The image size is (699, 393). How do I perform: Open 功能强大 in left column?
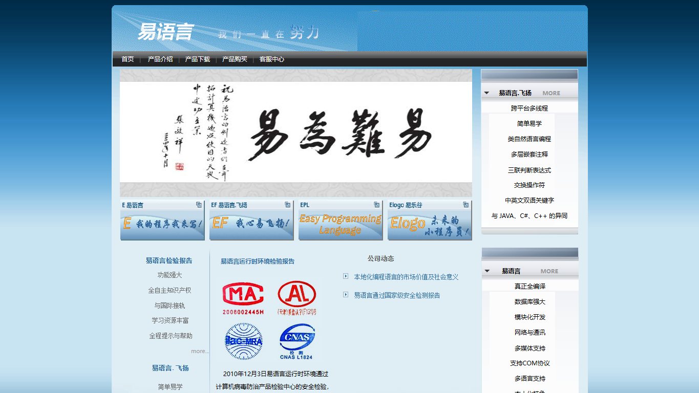point(170,275)
